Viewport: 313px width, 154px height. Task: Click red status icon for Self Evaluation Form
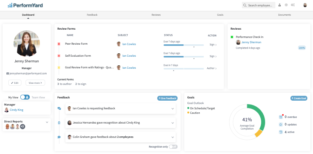click(59, 56)
